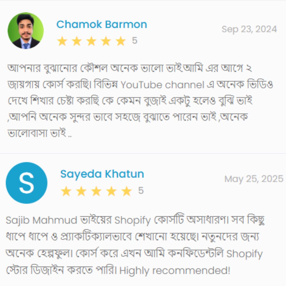Click the Chamok Barmon reviewer name

tap(102, 24)
